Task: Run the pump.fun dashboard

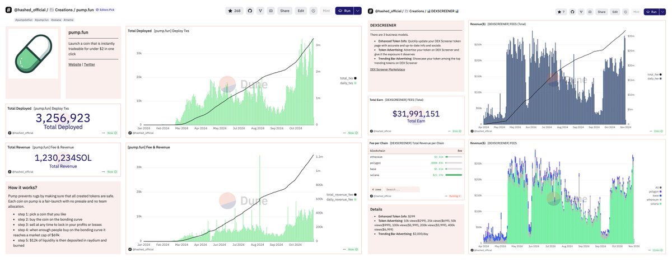Action: click(x=344, y=11)
